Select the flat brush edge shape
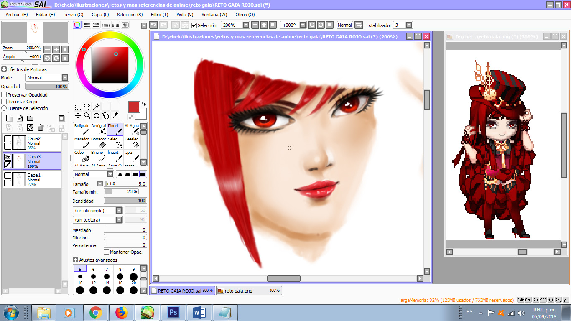This screenshot has height=321, width=571. [x=143, y=174]
